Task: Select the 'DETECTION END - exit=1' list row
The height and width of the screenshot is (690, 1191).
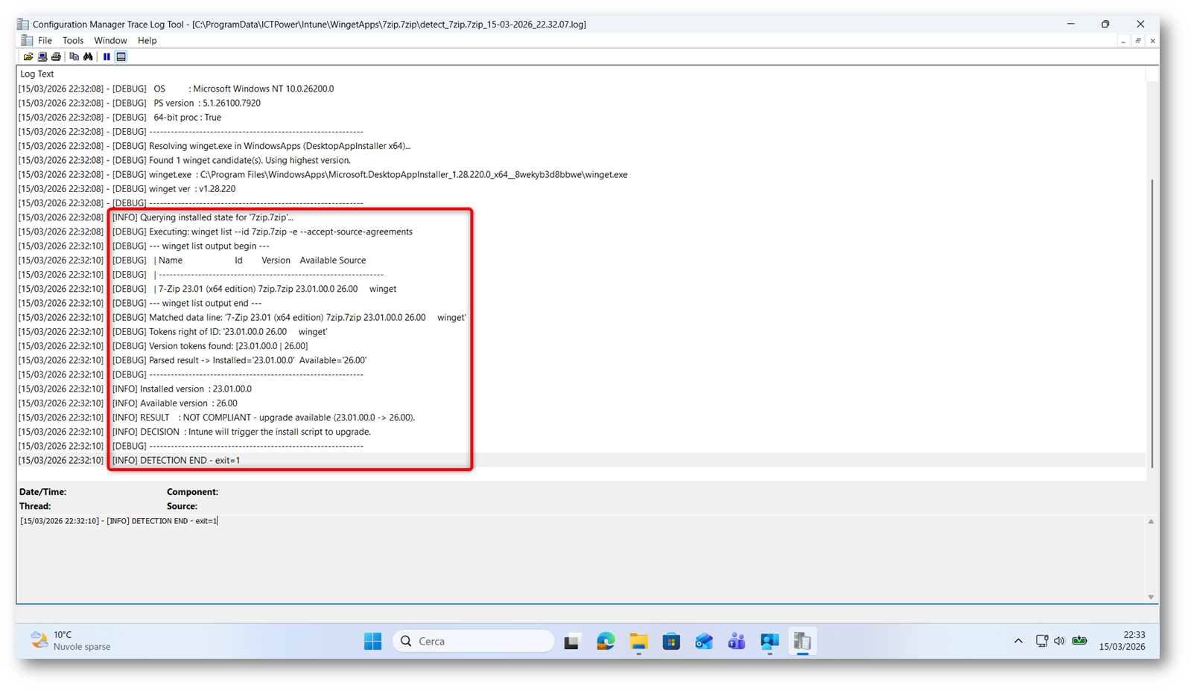Action: 581,460
